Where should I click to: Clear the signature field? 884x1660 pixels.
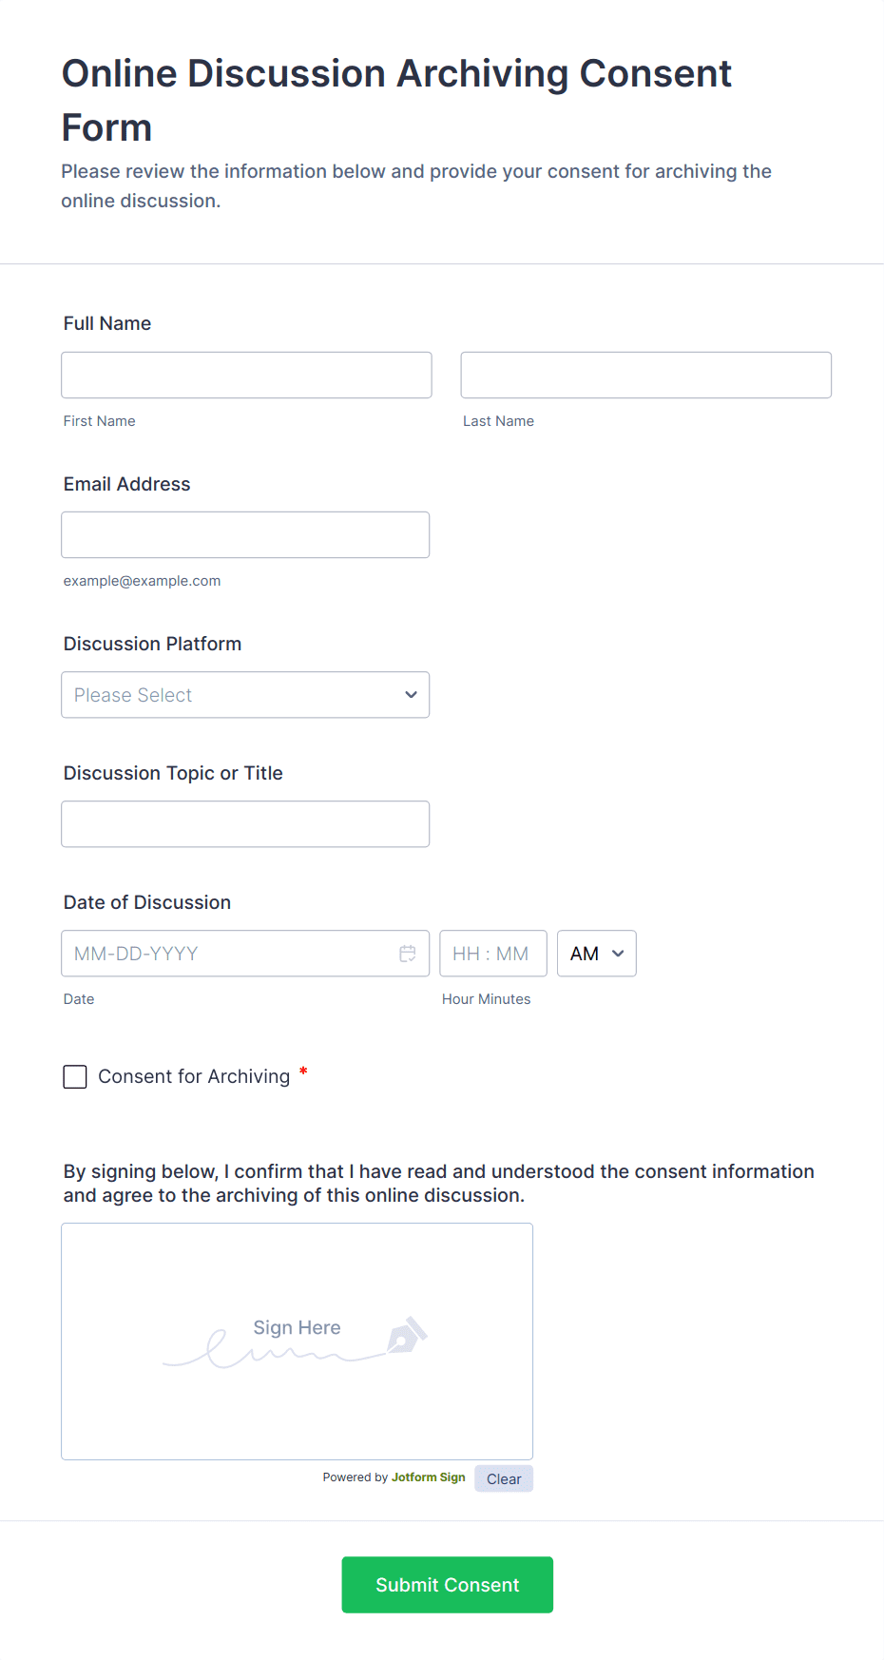click(504, 1478)
